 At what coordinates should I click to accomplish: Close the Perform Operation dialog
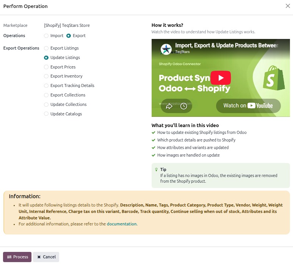[288, 6]
